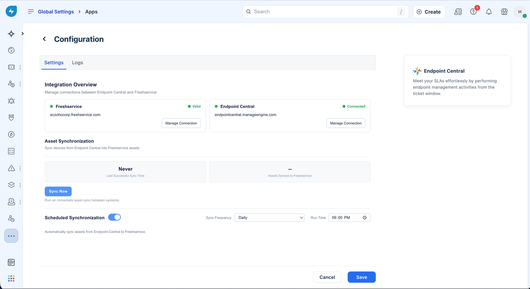Viewport: 530px width, 289px height.
Task: Click the eczohocorp.freshservice.com domain text
Action: (75, 115)
